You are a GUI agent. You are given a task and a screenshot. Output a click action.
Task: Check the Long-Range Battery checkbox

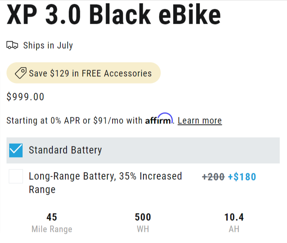pyautogui.click(x=16, y=176)
